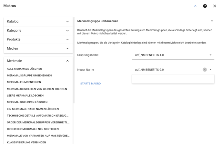
Task: Close the Makros dialog with X icon
Action: [215, 6]
